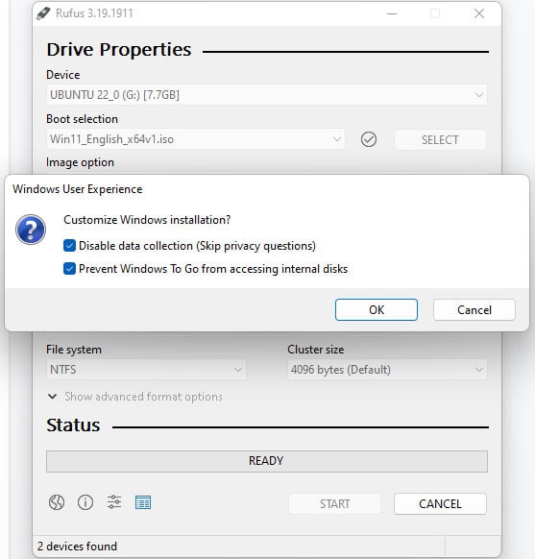Click OK in Windows User Experience dialog
The width and height of the screenshot is (535, 559).
377,310
